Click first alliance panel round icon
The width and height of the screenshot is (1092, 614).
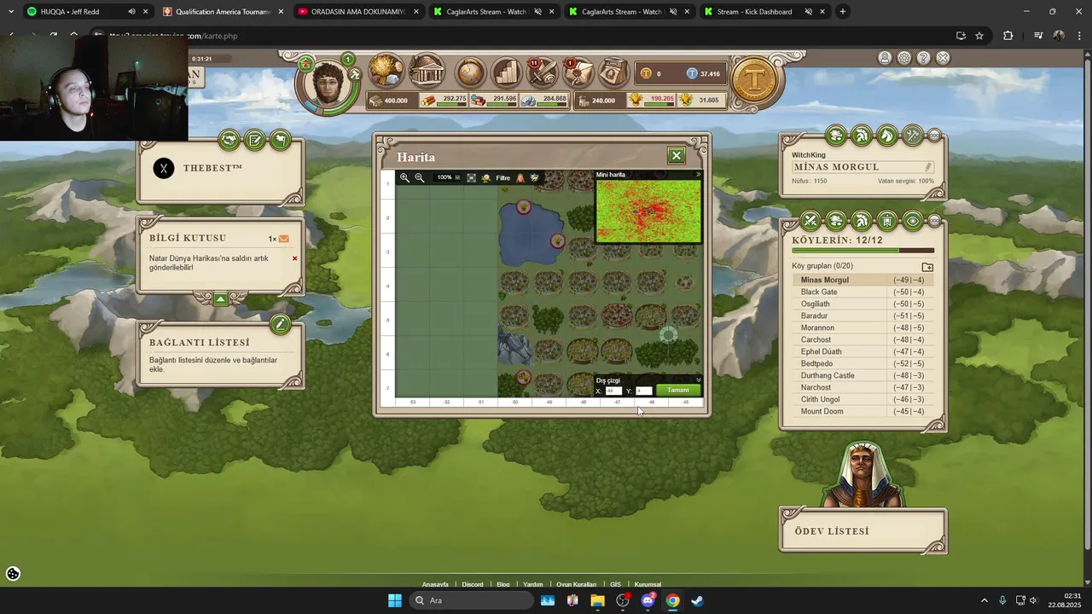[229, 140]
